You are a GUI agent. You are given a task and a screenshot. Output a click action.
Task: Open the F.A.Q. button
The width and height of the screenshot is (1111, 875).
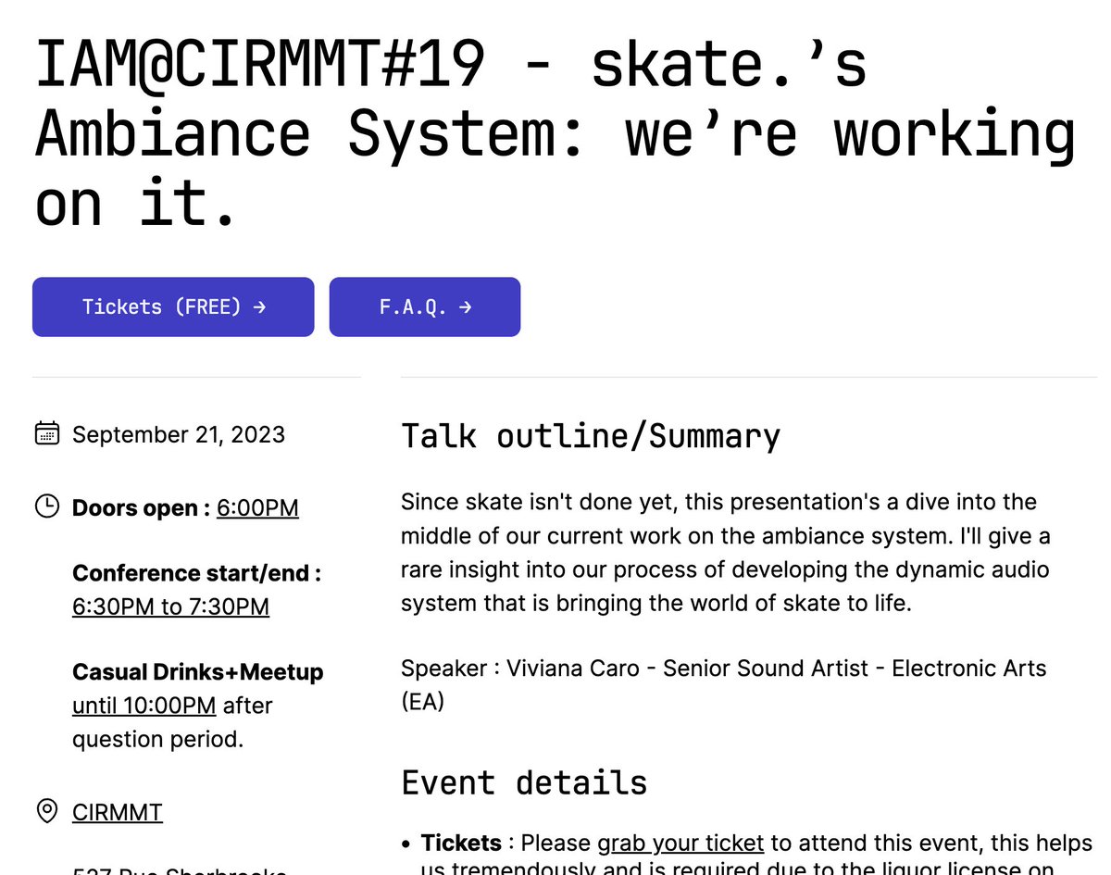(425, 306)
